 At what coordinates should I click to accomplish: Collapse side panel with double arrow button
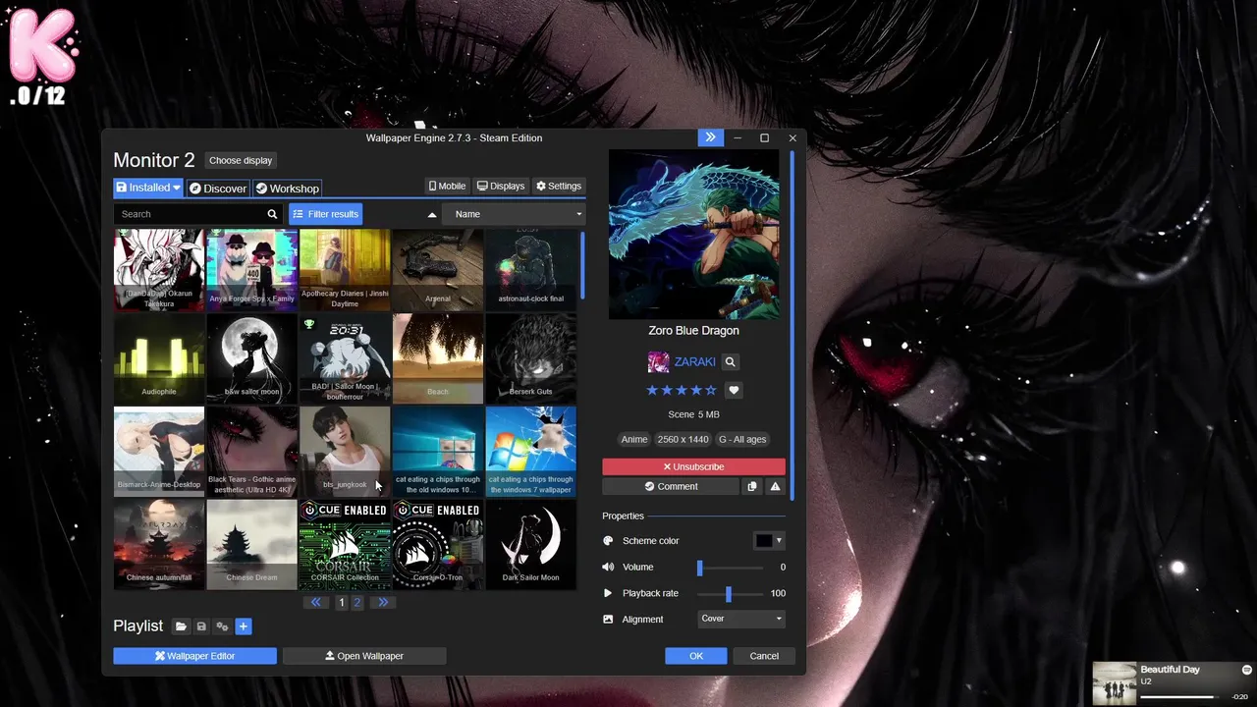[x=710, y=137]
